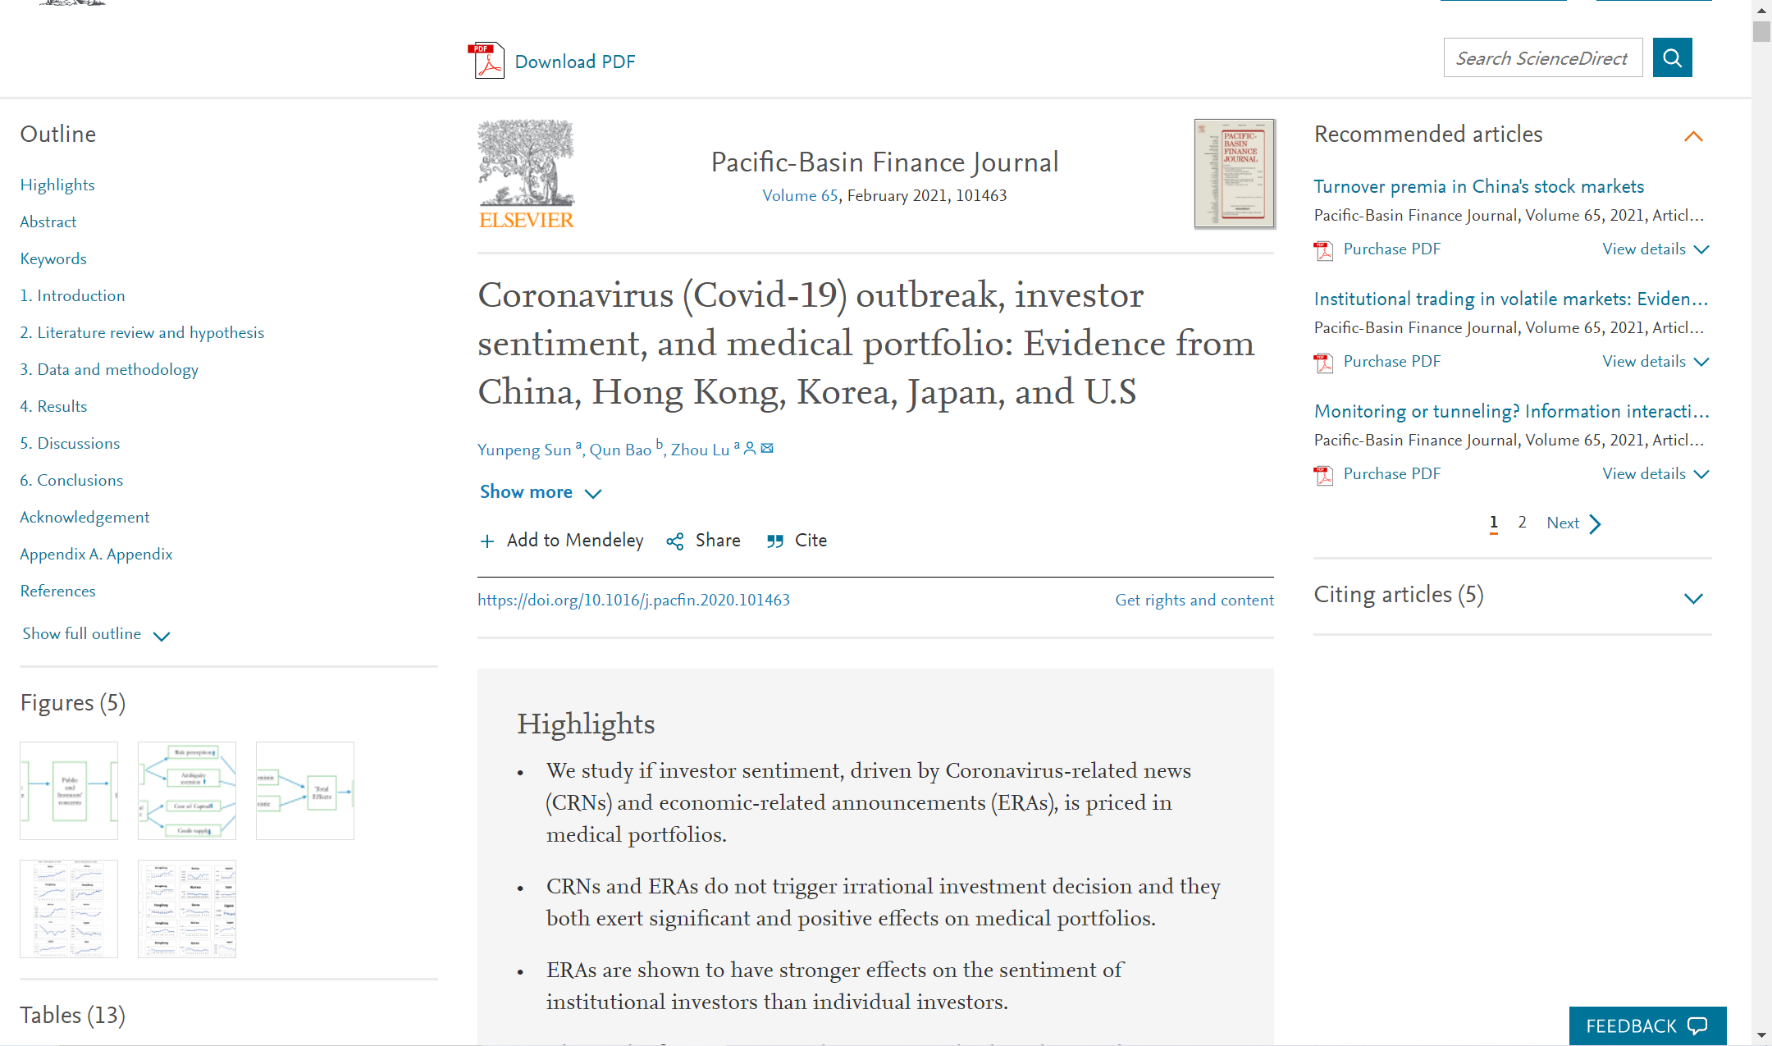Open the first figure thumbnail
1772x1046 pixels.
coord(69,791)
